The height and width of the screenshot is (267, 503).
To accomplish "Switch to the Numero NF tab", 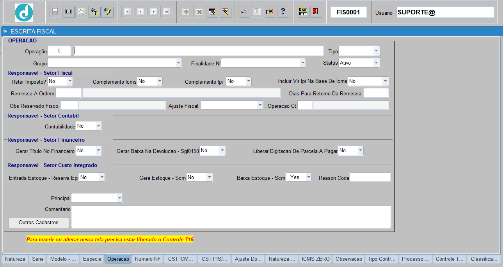I will pos(148,259).
